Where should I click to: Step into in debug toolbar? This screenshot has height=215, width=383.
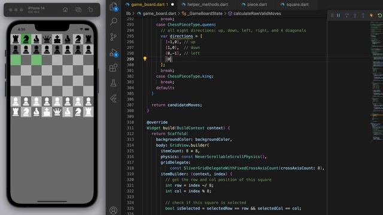355,16
